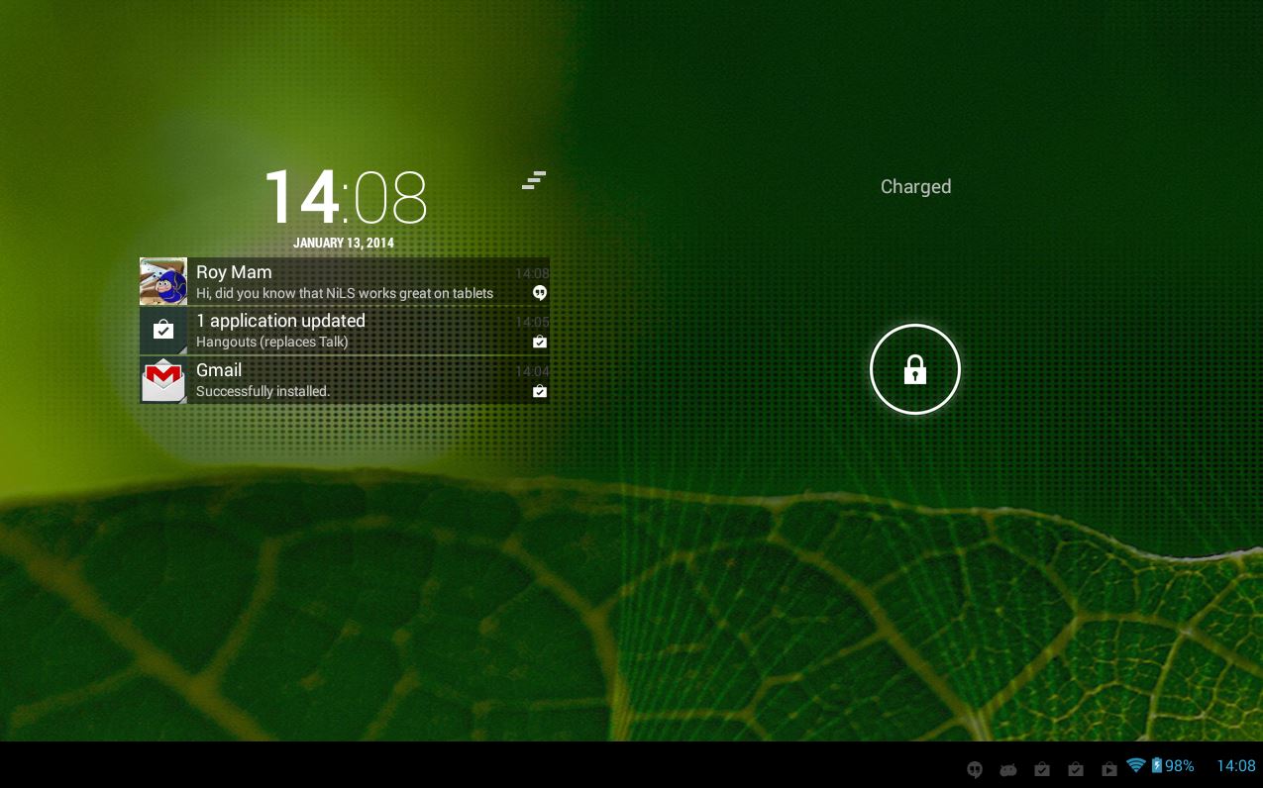1263x788 pixels.
Task: Tap the 'January 13, 2014' date text
Action: coord(344,243)
